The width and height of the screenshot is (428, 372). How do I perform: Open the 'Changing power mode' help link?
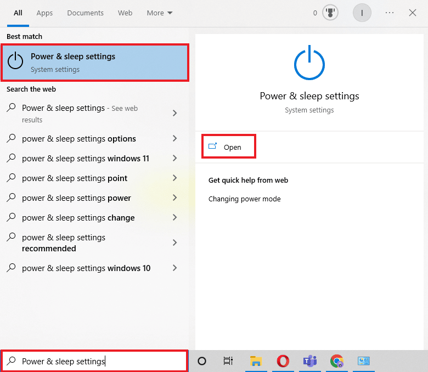point(244,199)
